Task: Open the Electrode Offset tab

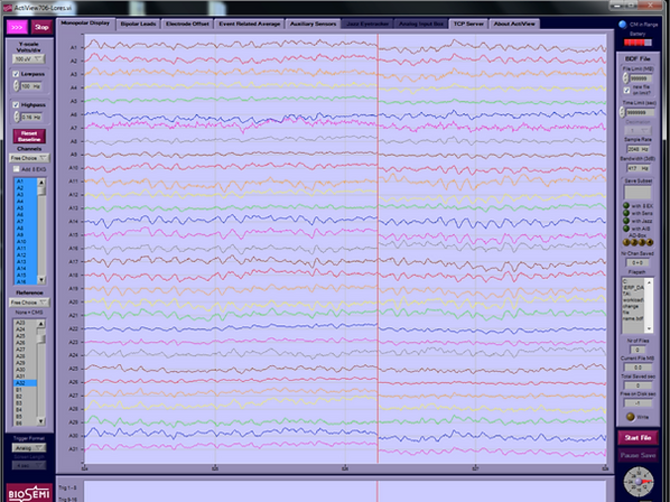Action: (x=187, y=24)
